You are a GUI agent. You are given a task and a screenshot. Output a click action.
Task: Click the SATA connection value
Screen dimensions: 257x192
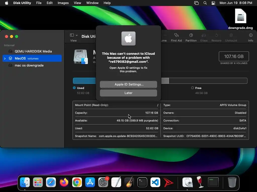coord(243,120)
